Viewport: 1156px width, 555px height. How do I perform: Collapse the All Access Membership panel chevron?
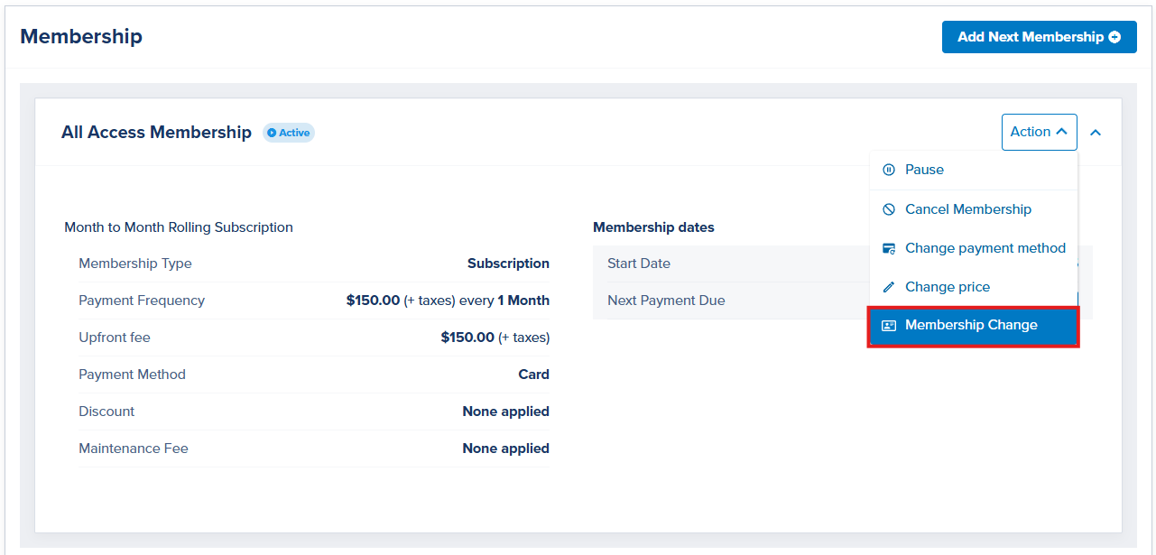click(1096, 133)
